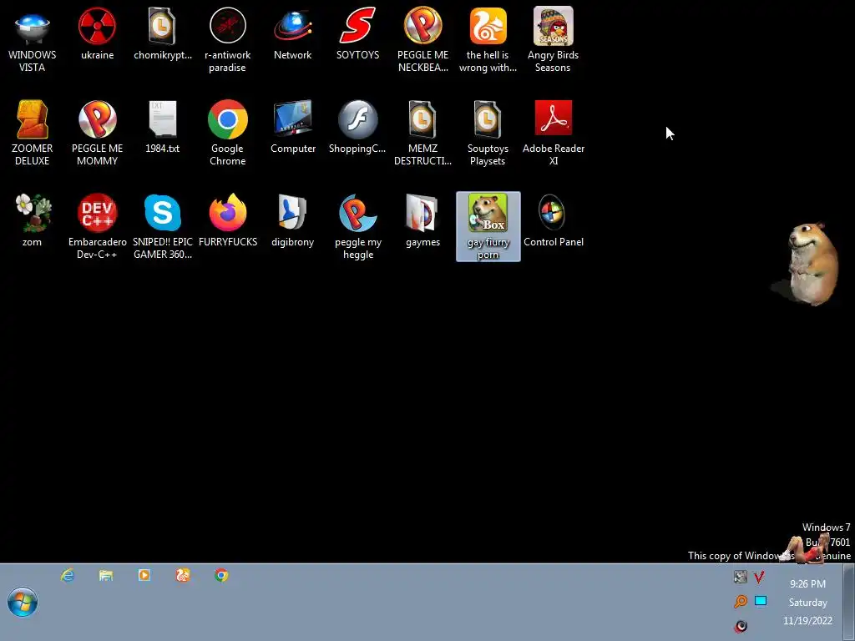Select the ShoppingC... Flash icon
The width and height of the screenshot is (855, 641).
coord(357,128)
